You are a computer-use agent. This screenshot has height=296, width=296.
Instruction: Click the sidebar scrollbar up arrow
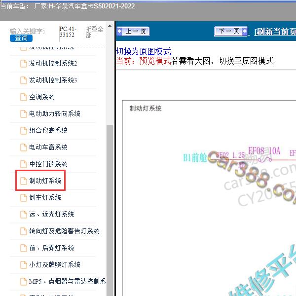(x=110, y=26)
